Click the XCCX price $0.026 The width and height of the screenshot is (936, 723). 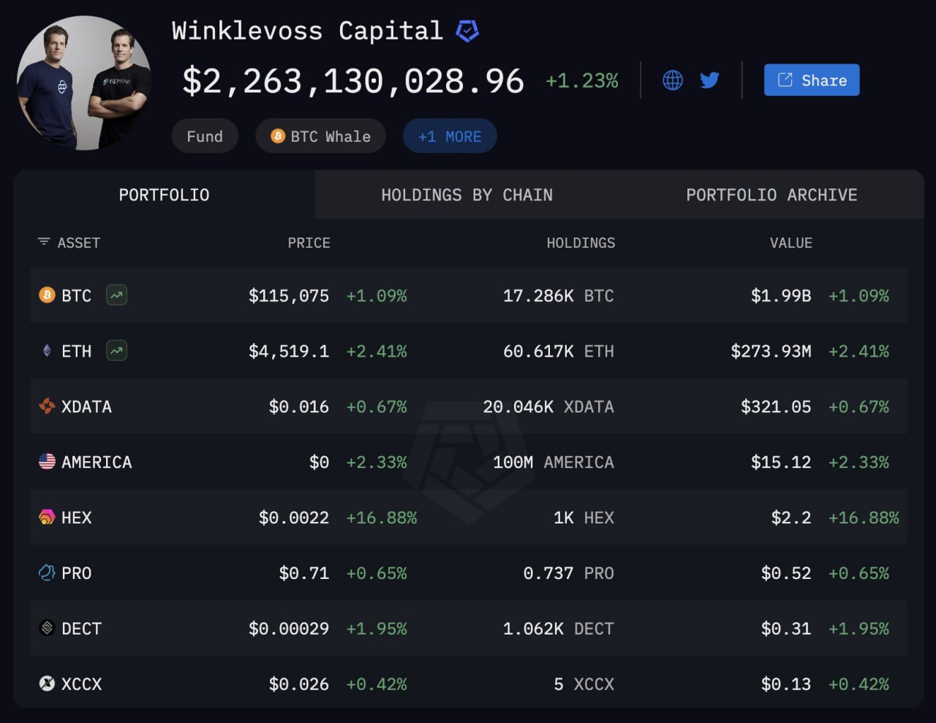tap(299, 684)
